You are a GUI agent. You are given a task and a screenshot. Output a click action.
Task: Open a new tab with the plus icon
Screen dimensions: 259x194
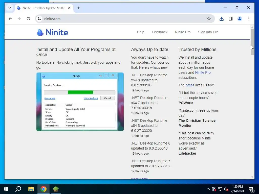(x=78, y=8)
